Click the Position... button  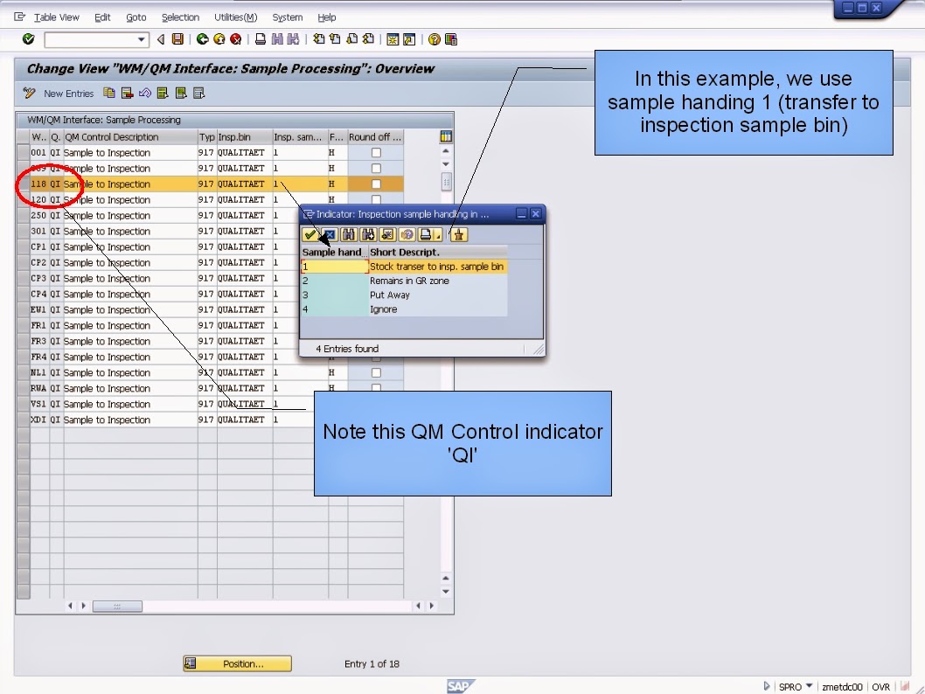coord(237,663)
